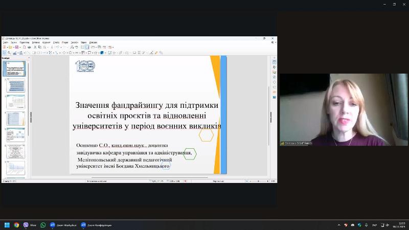Open a file using the folder icon
Viewport: 409px width, 230px height.
point(10,47)
